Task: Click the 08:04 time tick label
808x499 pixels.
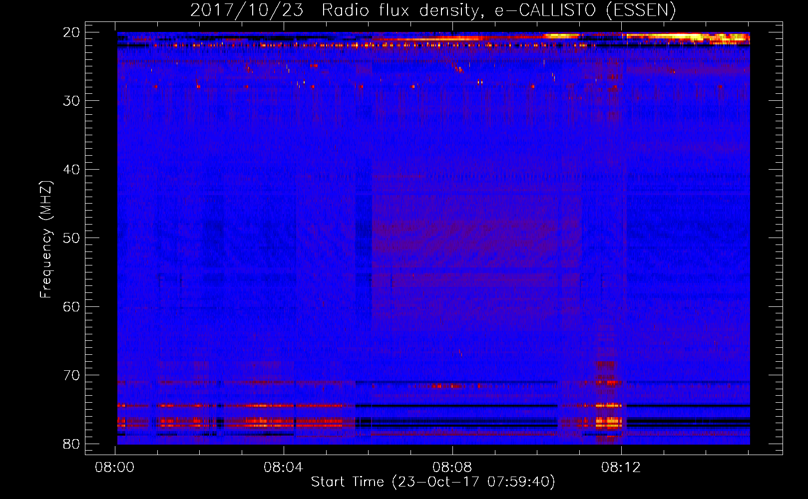Action: point(284,468)
